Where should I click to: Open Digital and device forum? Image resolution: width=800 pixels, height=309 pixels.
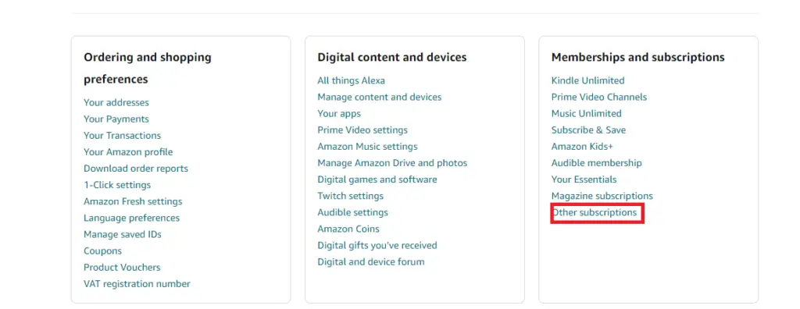(x=371, y=262)
